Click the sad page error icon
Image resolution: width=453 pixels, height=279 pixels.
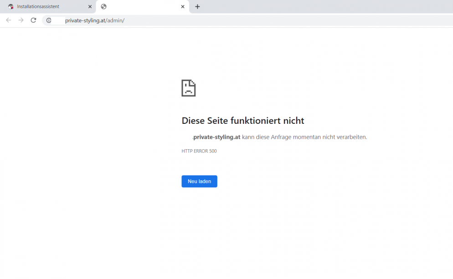tap(188, 88)
